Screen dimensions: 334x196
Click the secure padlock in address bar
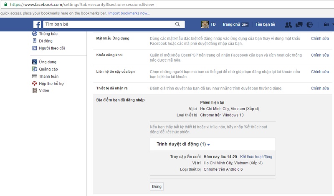[x=5, y=4]
